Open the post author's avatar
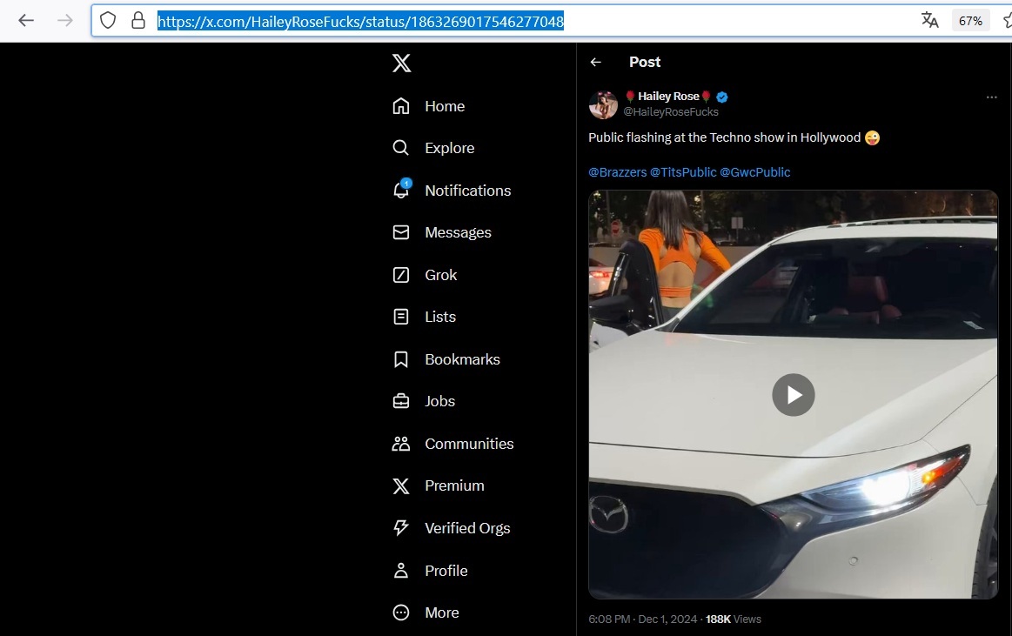Viewport: 1012px width, 636px height. (x=603, y=104)
